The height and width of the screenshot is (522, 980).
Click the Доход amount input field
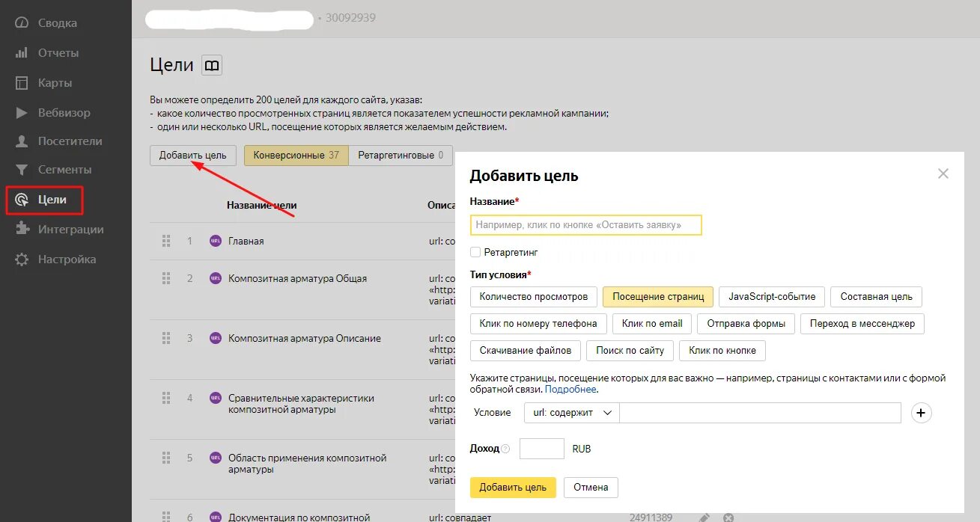coord(541,449)
